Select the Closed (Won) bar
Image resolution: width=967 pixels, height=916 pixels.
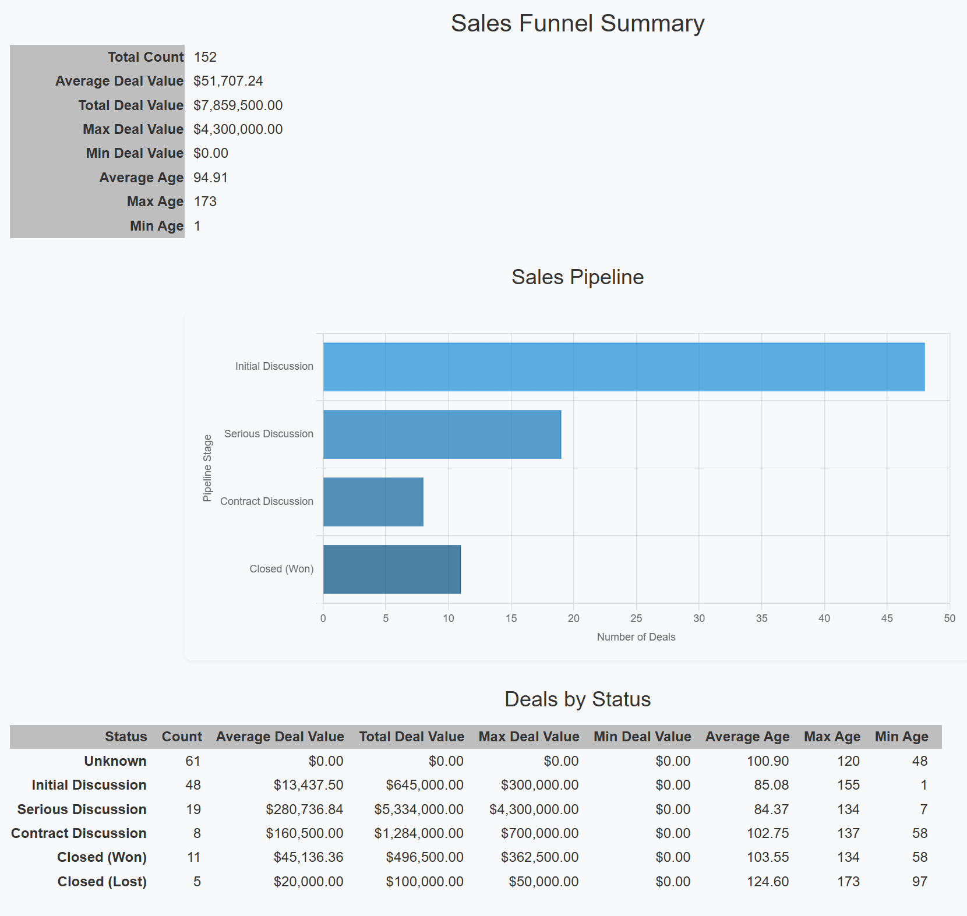[x=390, y=569]
